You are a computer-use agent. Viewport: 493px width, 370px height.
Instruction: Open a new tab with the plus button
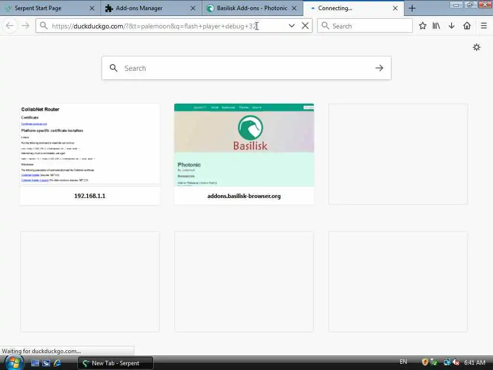pos(412,8)
